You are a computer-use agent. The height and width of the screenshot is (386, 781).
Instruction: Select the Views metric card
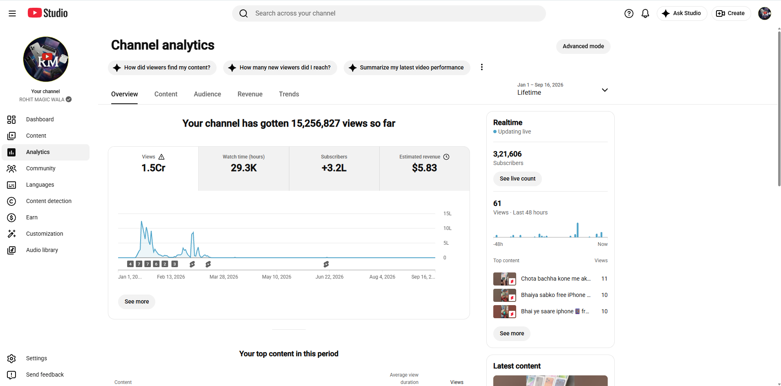(153, 168)
